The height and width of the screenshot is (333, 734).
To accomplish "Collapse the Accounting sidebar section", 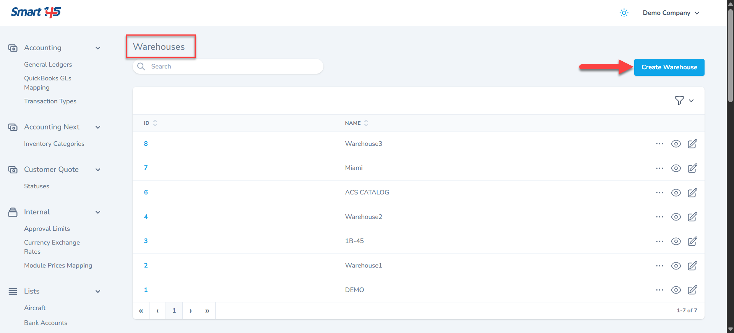I will pyautogui.click(x=98, y=48).
